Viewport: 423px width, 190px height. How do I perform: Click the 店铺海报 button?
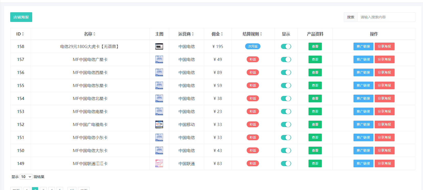21,17
